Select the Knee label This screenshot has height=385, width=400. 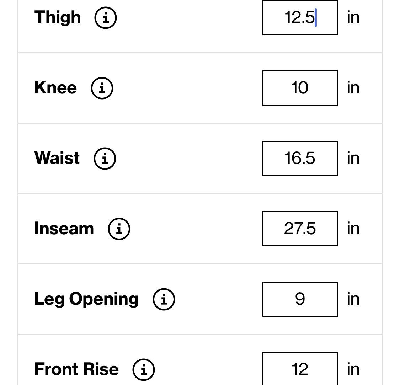55,88
